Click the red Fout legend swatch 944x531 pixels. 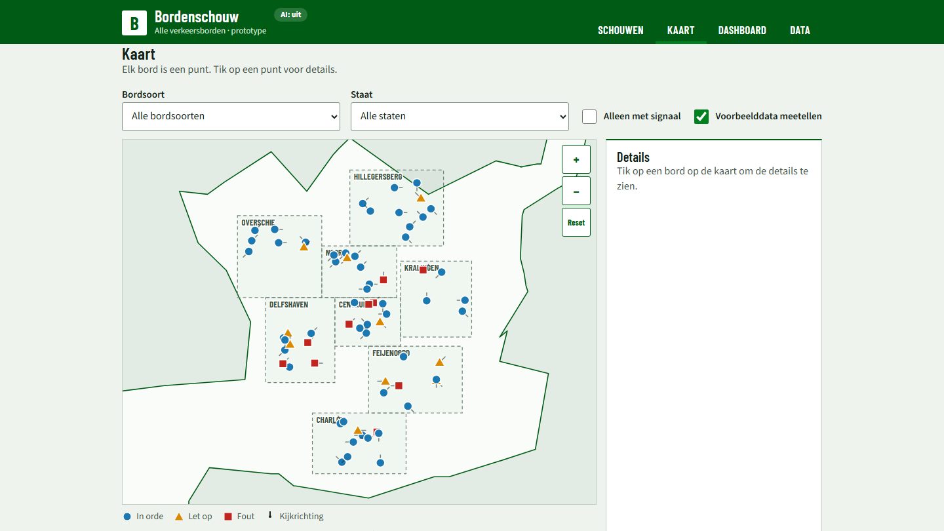[228, 517]
